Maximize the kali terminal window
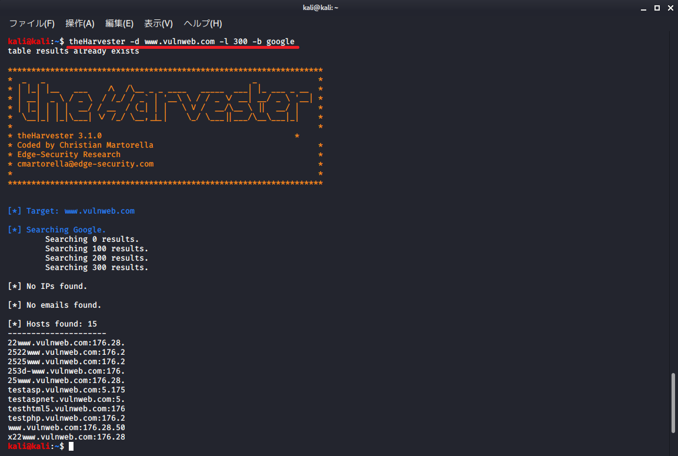This screenshot has width=678, height=456. click(657, 8)
